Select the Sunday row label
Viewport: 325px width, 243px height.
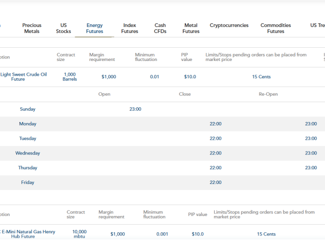coord(27,109)
